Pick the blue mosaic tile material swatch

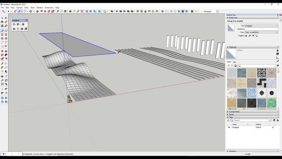click(252, 93)
